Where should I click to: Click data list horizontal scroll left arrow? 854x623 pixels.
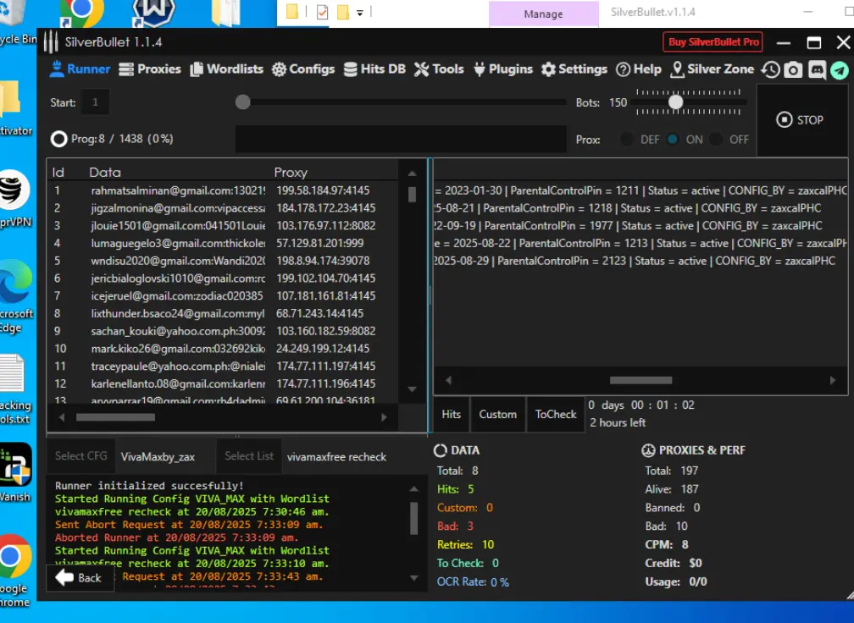pyautogui.click(x=61, y=417)
